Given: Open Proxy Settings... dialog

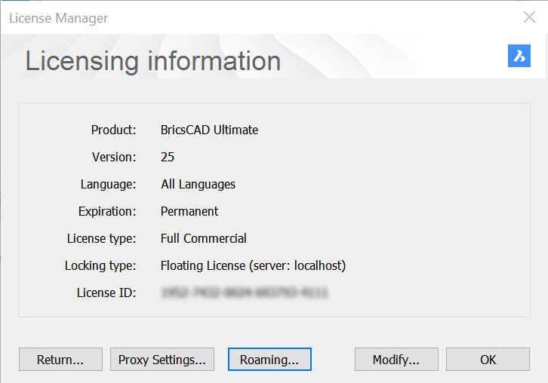Looking at the screenshot, I should point(162,360).
